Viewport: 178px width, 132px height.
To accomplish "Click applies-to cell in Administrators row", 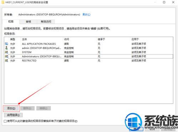I will [139, 56].
